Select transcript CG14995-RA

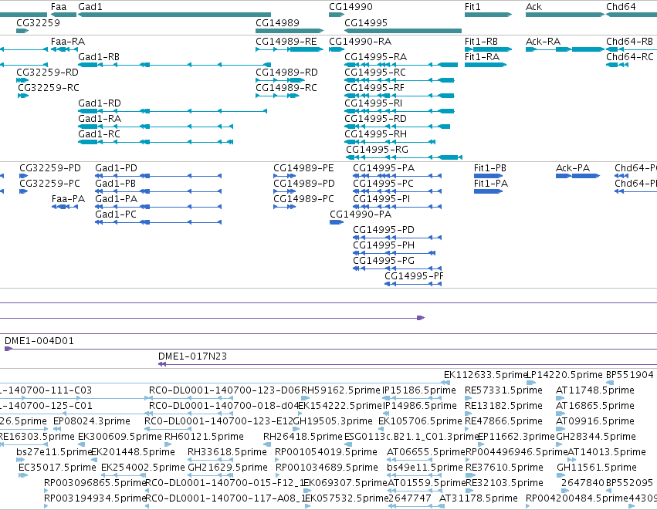coord(376,57)
